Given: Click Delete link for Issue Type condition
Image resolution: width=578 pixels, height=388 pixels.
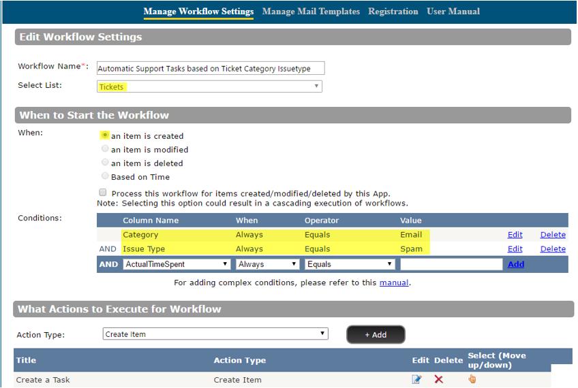Looking at the screenshot, I should 553,249.
